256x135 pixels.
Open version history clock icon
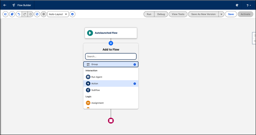[x=30, y=14]
